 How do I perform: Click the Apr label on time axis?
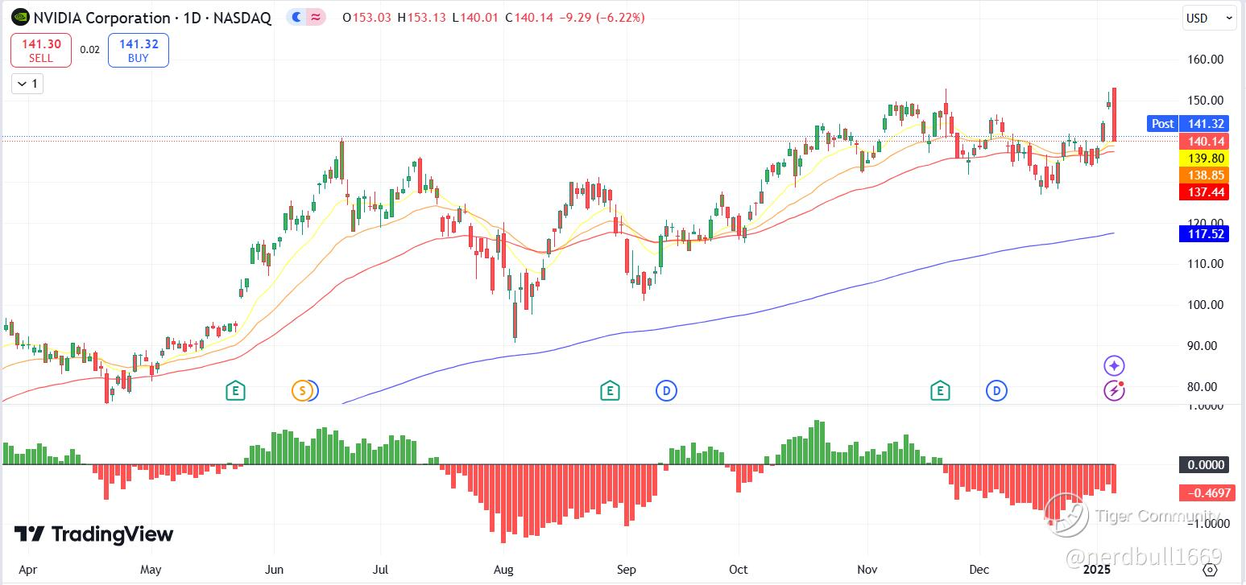coord(27,570)
